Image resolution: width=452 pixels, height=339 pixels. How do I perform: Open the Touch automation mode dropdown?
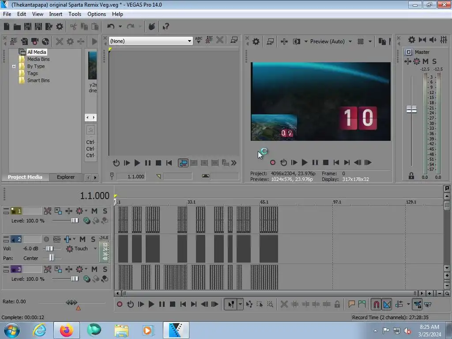coord(95,249)
